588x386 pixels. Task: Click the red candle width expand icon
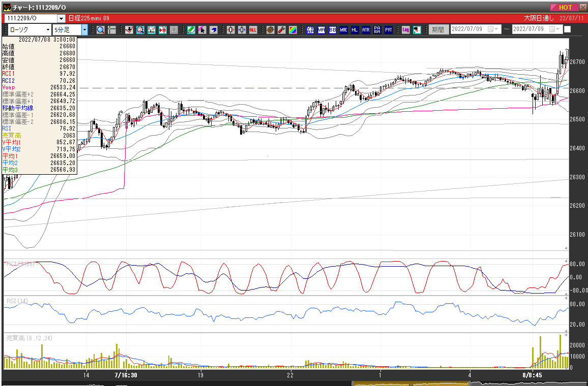(230, 30)
